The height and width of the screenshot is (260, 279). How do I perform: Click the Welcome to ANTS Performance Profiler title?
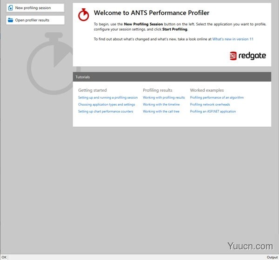[x=152, y=13]
